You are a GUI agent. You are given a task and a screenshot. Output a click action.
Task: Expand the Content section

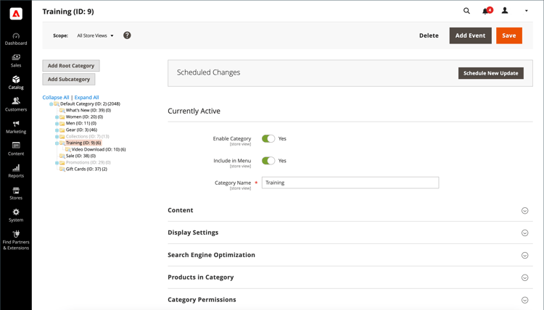[x=524, y=211]
